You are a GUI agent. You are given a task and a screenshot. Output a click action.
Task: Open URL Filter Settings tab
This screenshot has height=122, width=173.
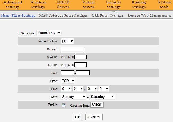pos(108,16)
